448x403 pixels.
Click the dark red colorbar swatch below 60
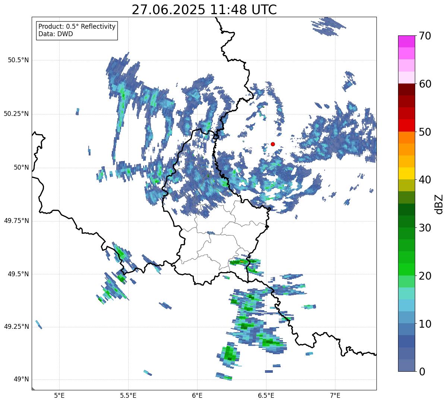tap(406, 89)
